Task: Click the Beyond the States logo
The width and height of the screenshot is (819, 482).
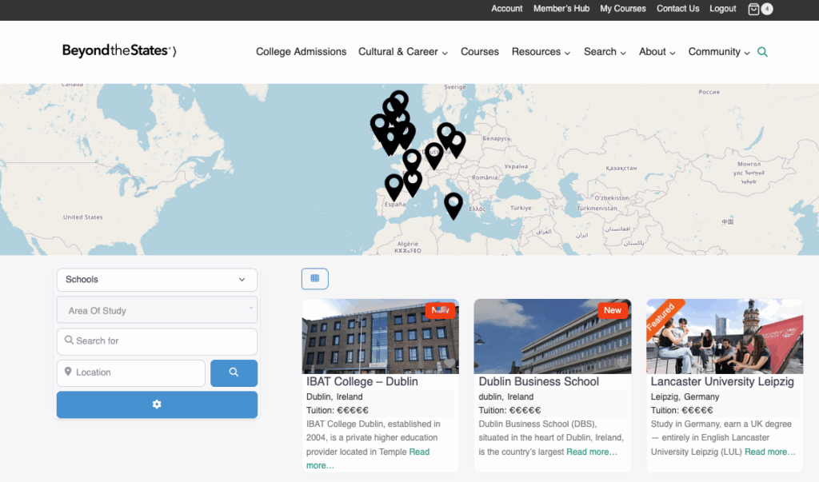Action: point(119,51)
